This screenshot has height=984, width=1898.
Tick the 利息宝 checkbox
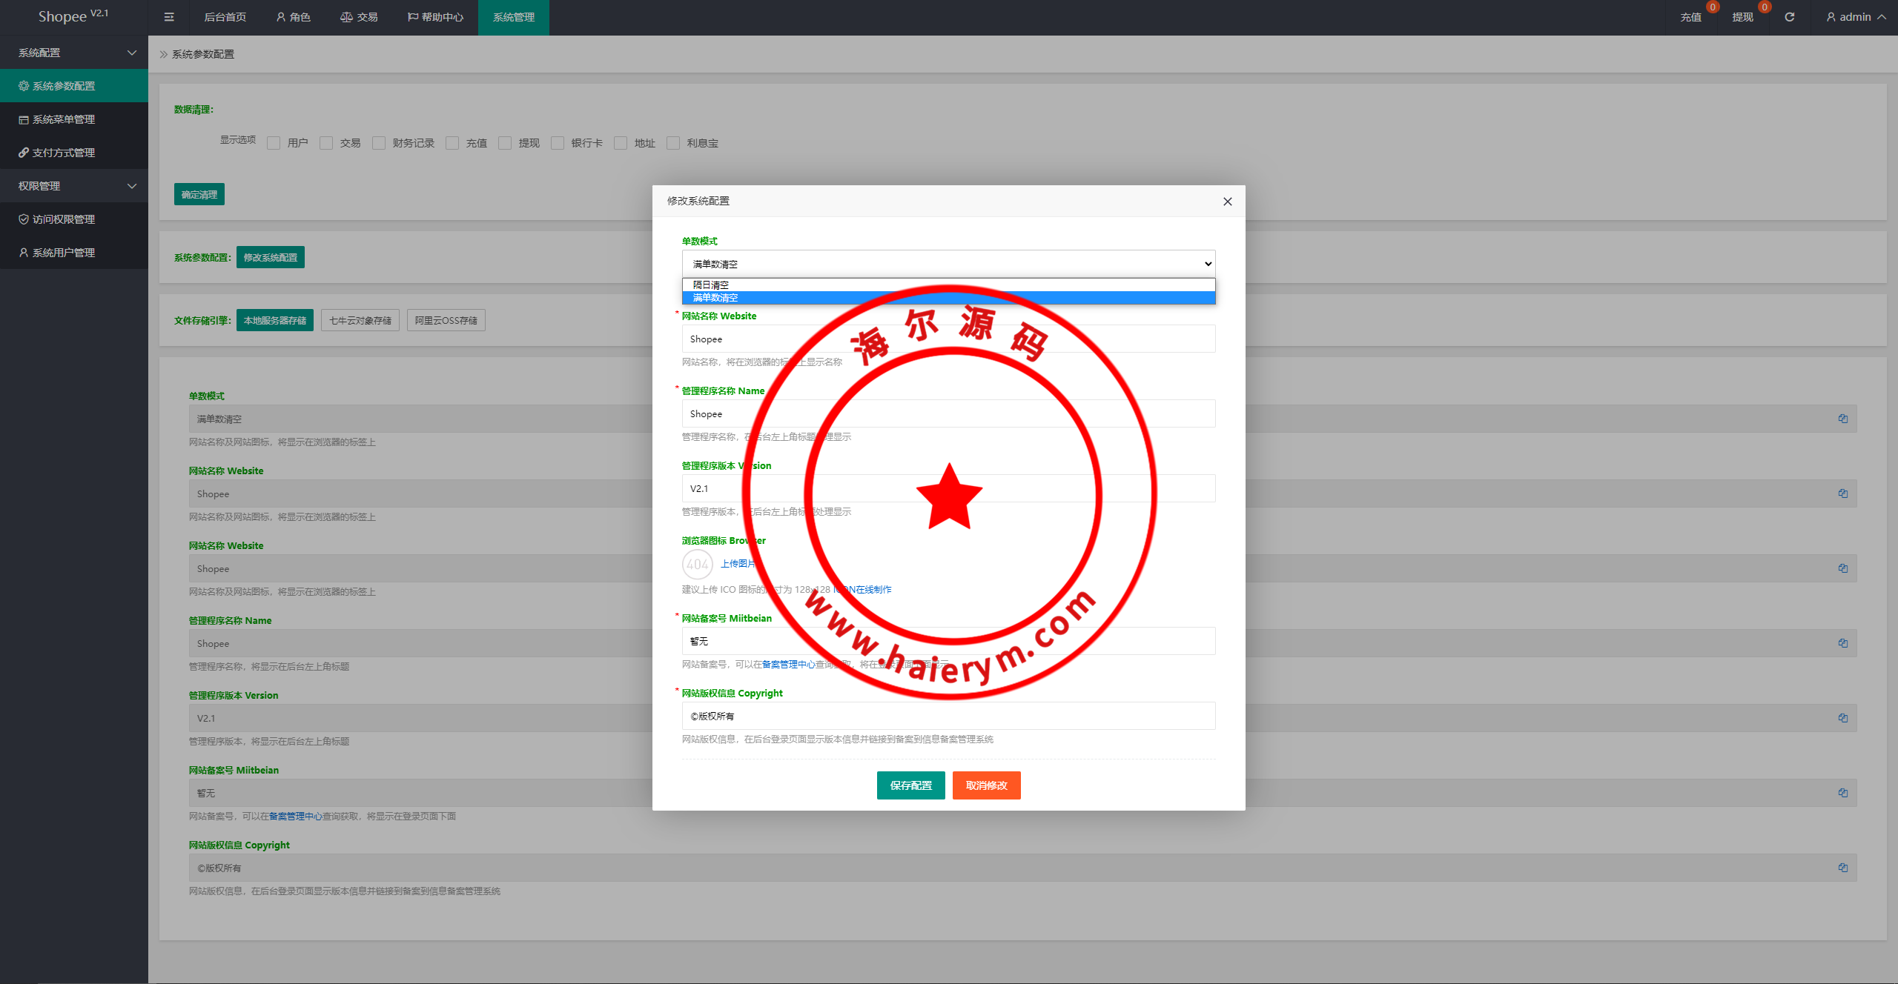(673, 143)
